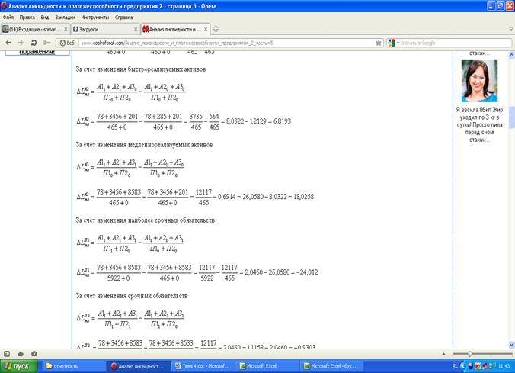The height and width of the screenshot is (373, 515).
Task: Click the zoom slider handle
Action: coord(469,354)
